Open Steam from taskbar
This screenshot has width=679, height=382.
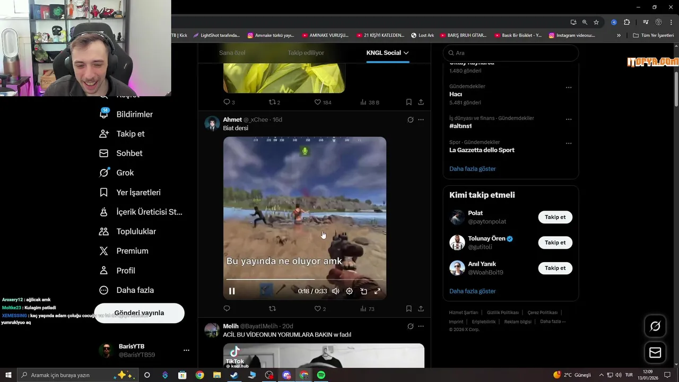coord(234,375)
